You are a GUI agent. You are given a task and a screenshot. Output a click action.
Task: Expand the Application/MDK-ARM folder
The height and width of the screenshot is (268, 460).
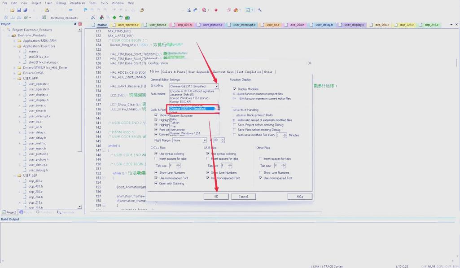tap(14, 40)
